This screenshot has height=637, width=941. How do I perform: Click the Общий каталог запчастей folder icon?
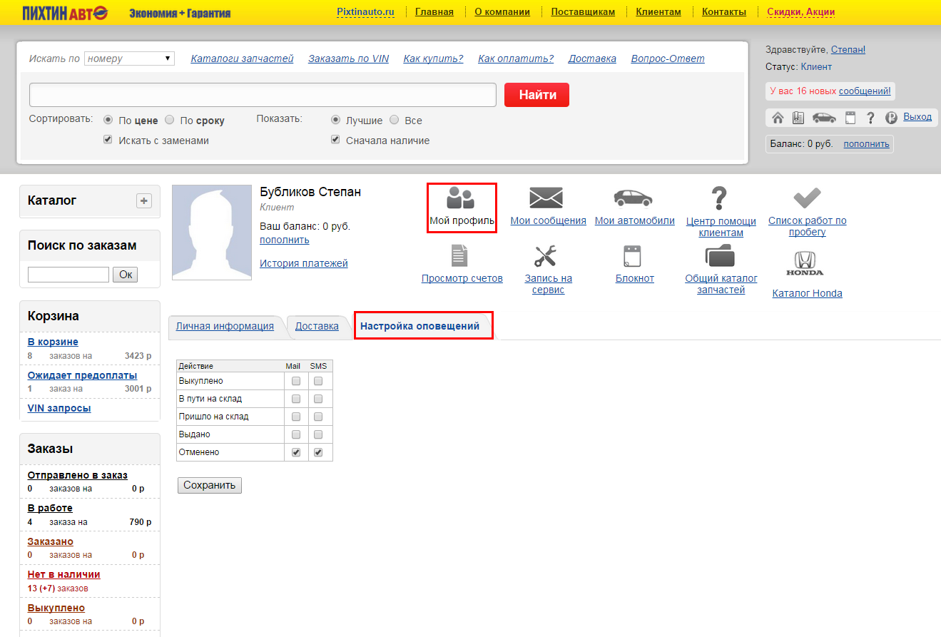(720, 255)
